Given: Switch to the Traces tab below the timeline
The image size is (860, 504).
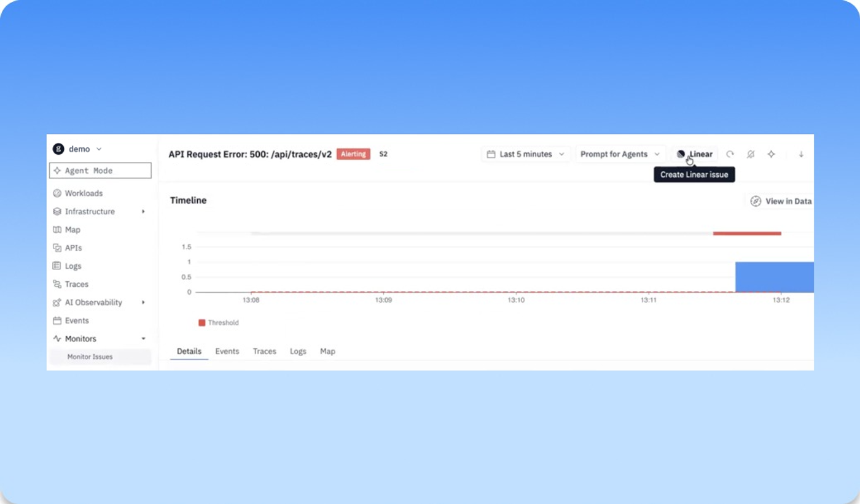Looking at the screenshot, I should [265, 351].
